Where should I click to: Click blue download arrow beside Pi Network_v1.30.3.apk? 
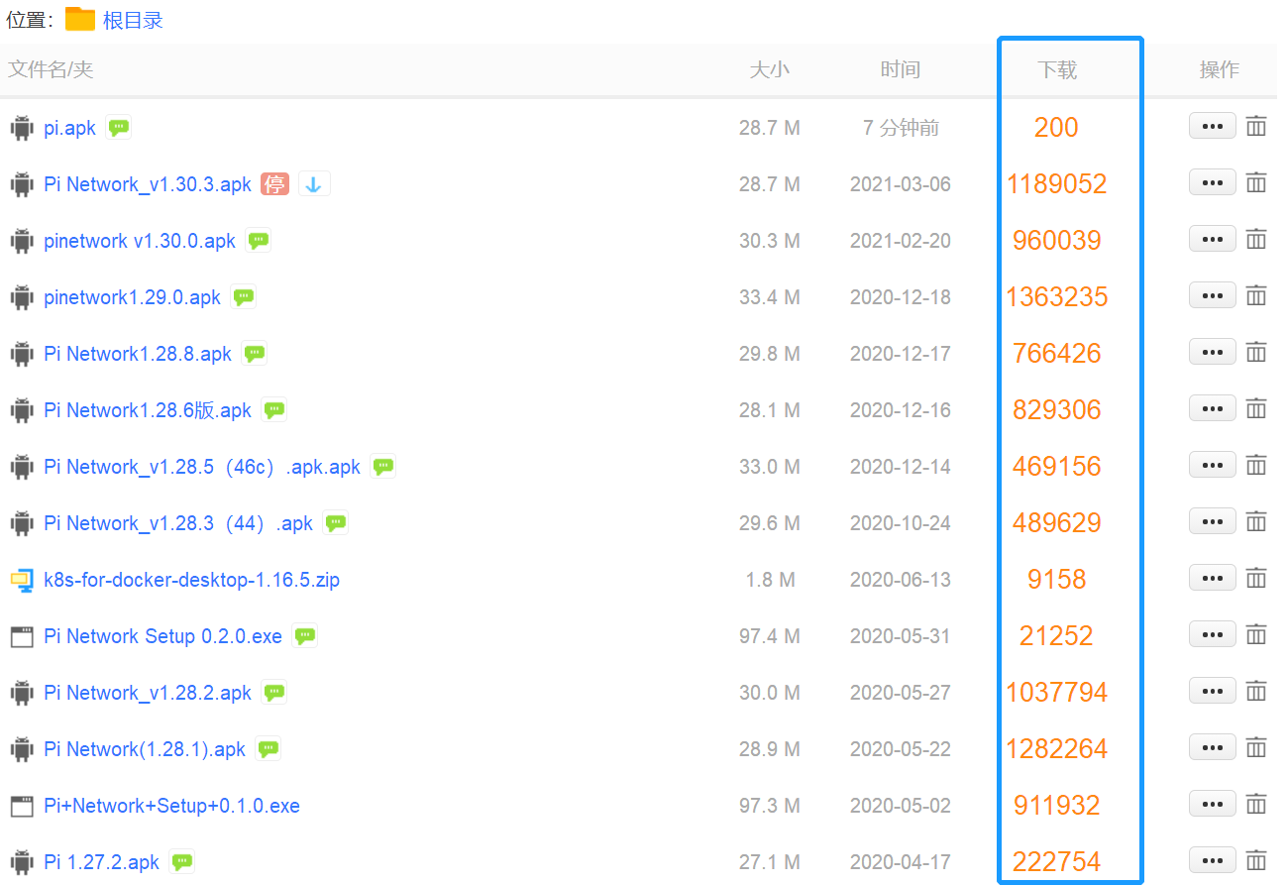click(314, 183)
